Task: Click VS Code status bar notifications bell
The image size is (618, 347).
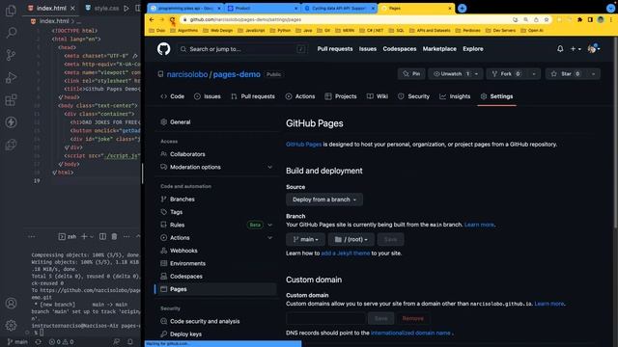Action: coord(130,342)
